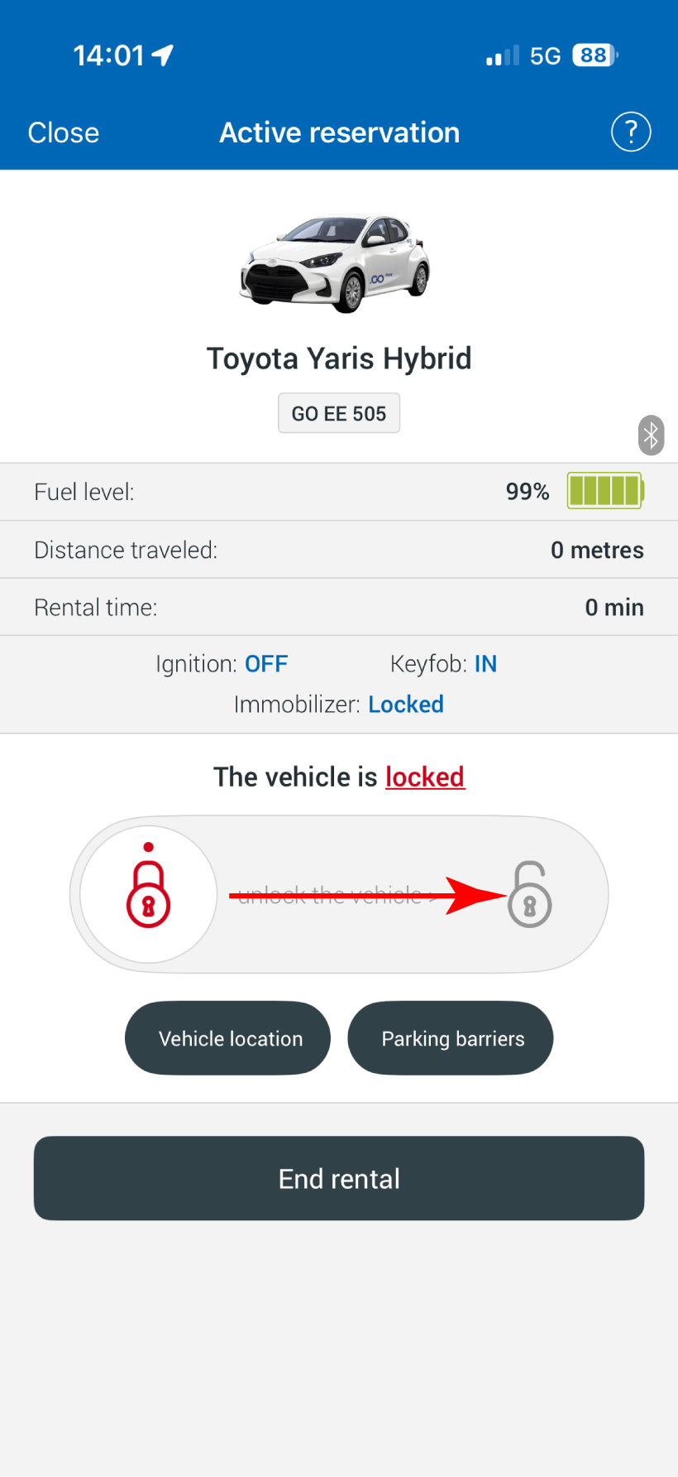Tap the Active reservation title

pos(339,132)
